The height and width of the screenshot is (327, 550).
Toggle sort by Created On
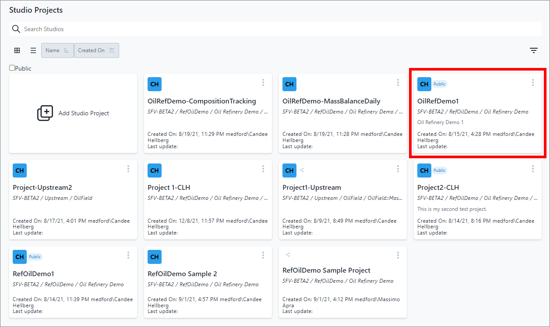click(96, 50)
